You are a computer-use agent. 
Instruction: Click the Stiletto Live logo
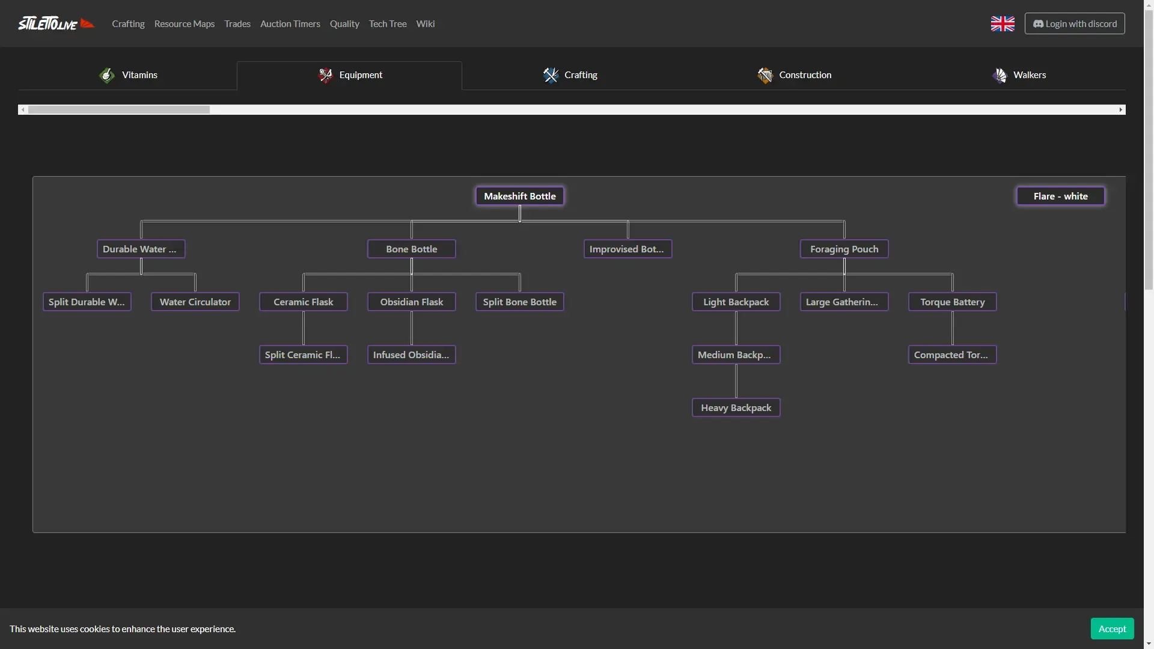pos(56,23)
